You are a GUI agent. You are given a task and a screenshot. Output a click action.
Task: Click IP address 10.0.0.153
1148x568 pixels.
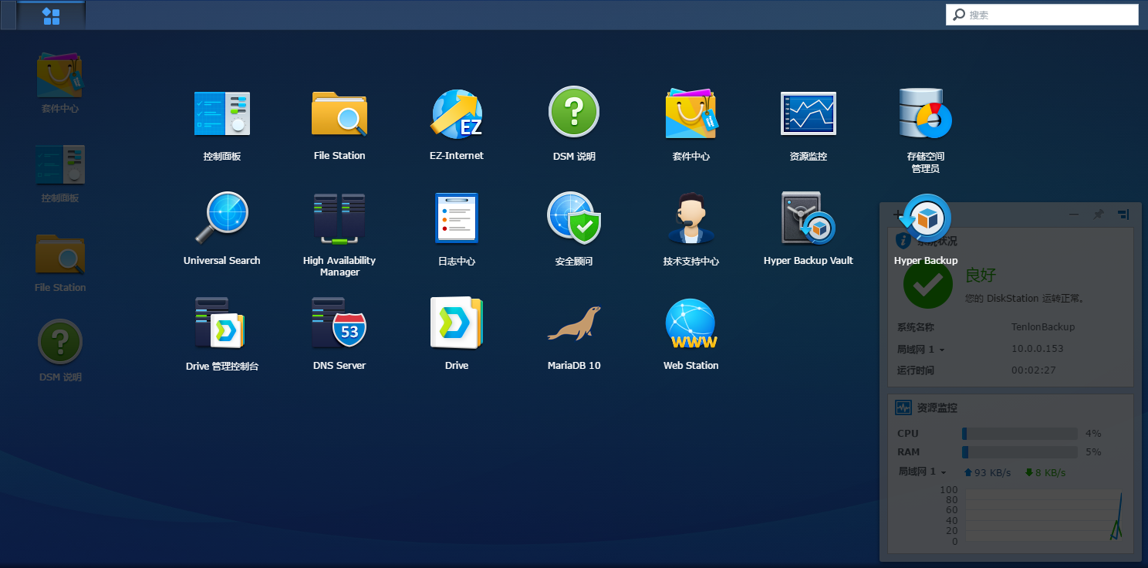tap(1038, 349)
